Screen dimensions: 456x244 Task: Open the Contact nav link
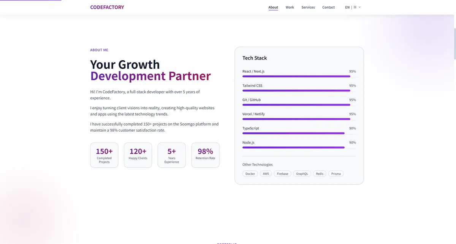(x=328, y=7)
